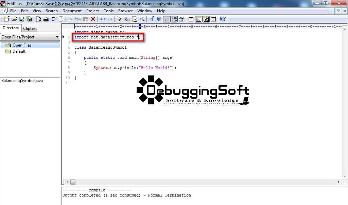This screenshot has width=348, height=205.
Task: Click the Full Screen F icon
Action: [x=213, y=19]
